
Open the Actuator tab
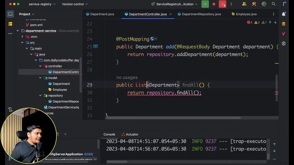tap(130, 134)
